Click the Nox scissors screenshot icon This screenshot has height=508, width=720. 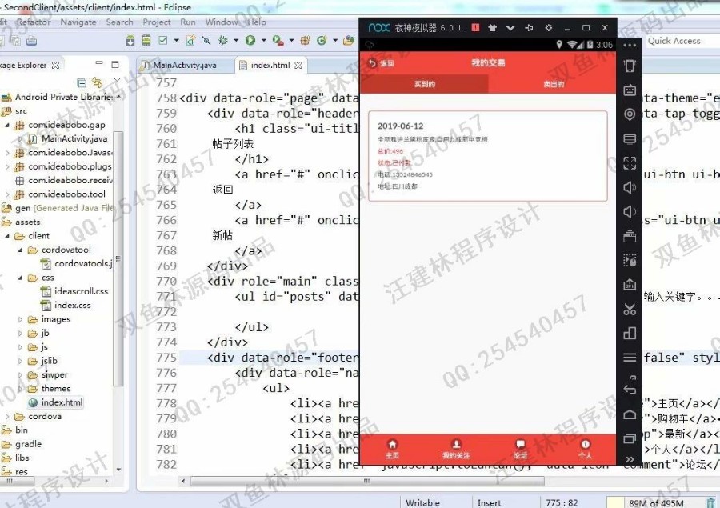(x=630, y=310)
